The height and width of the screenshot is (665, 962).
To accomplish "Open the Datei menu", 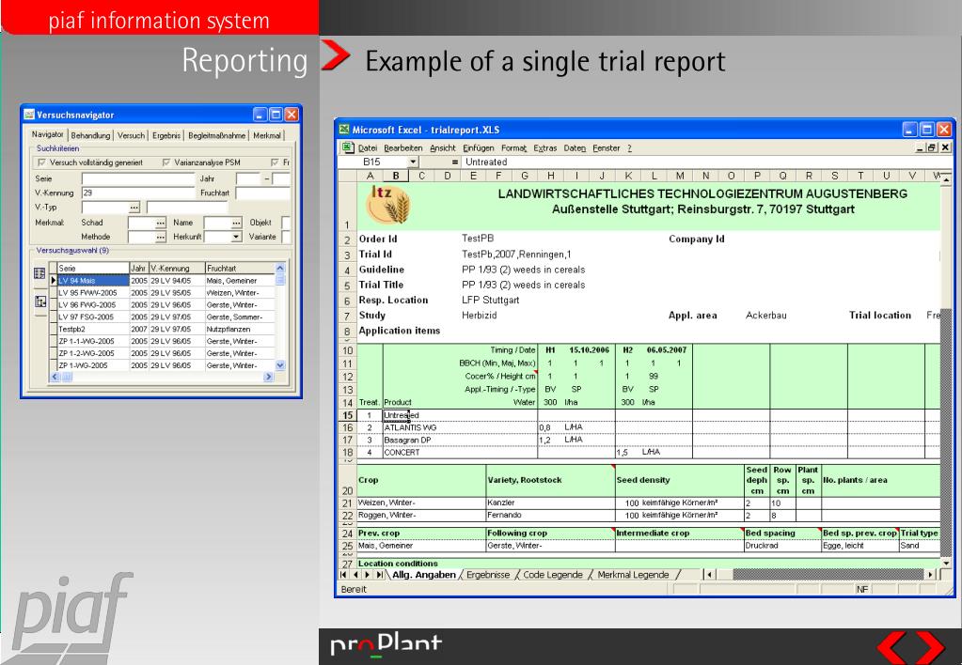I will tap(368, 147).
